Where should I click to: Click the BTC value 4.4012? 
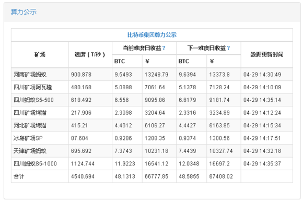point(123,125)
